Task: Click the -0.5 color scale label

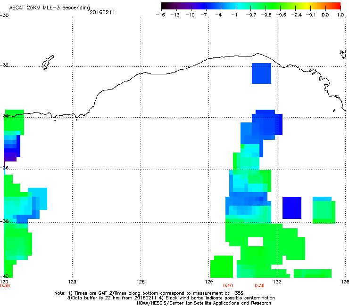Action: coord(281,15)
